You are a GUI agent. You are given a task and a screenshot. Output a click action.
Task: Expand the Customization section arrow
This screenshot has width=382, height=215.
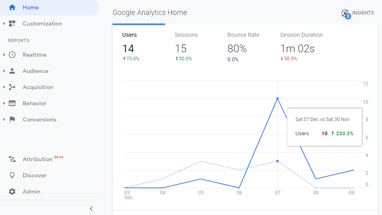tap(4, 23)
